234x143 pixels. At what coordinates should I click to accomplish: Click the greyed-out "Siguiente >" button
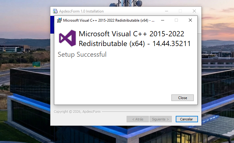(x=160, y=119)
